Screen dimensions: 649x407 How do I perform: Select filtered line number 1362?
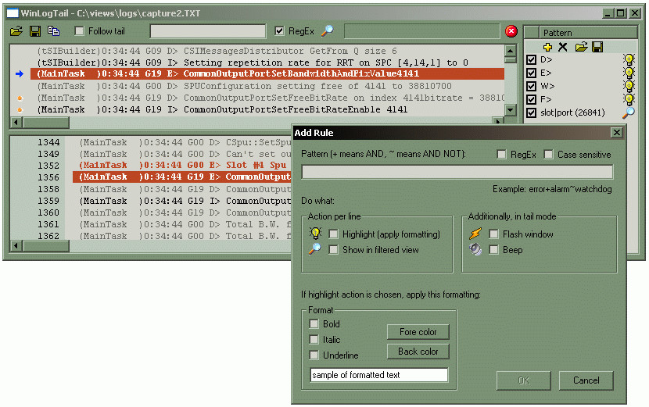coord(182,235)
